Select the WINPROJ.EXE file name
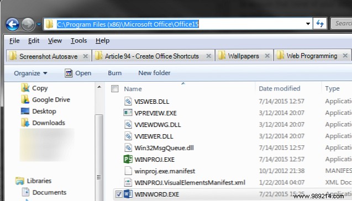 (155, 160)
